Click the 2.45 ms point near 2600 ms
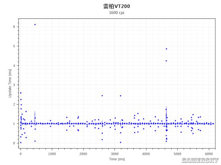This screenshot has height=165, width=221. tap(102, 96)
